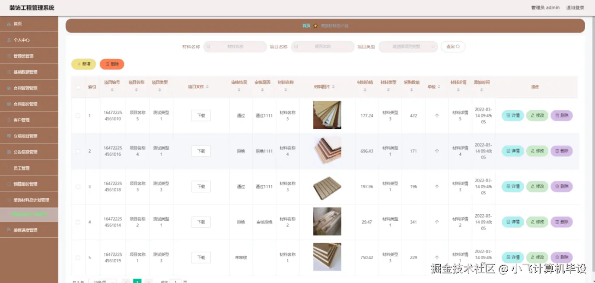Click the home icon beside 首页 in sidebar

(9, 24)
